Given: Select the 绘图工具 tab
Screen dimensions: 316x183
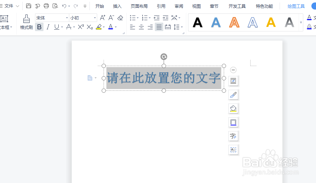Looking at the screenshot, I should click(296, 6).
